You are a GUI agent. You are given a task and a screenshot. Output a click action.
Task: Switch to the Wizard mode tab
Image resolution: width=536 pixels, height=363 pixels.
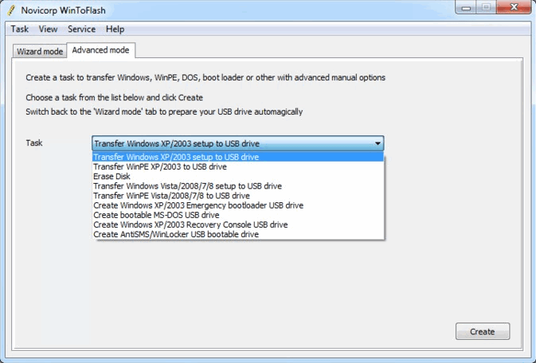(x=40, y=51)
